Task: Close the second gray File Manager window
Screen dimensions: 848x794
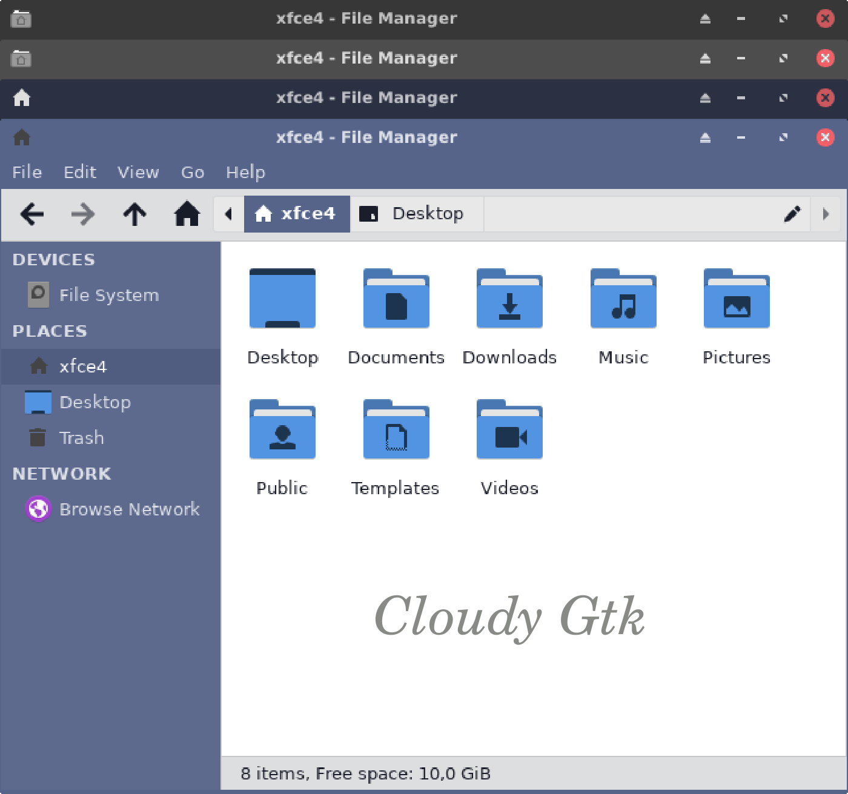Action: click(x=825, y=58)
